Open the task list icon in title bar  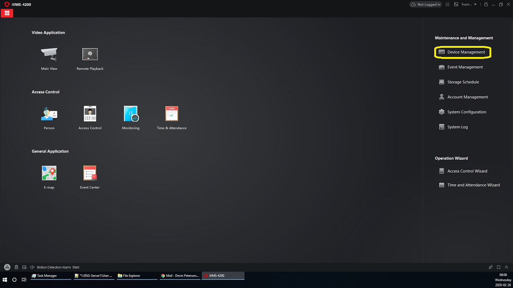coord(447,4)
